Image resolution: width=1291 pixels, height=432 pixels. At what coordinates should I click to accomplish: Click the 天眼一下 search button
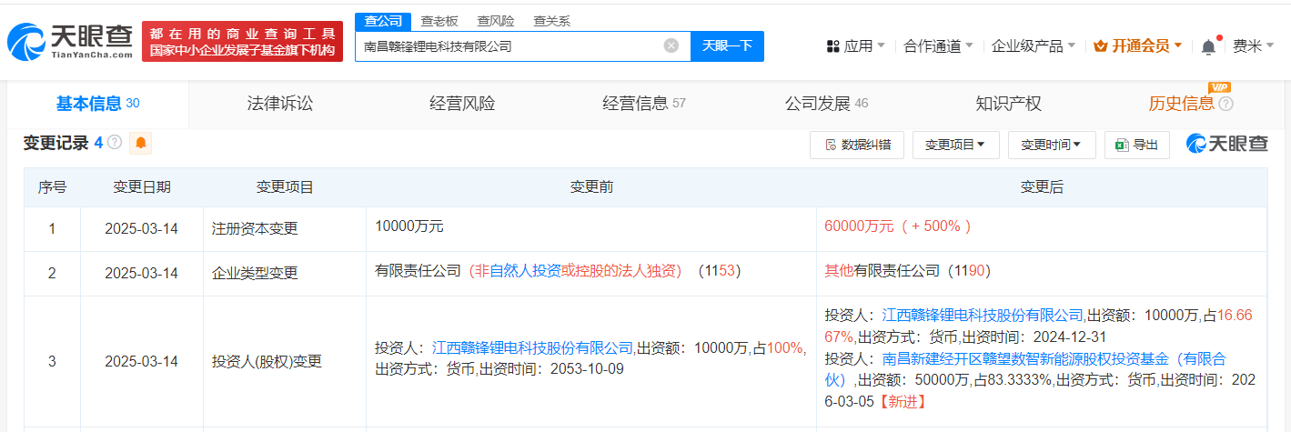pos(727,45)
